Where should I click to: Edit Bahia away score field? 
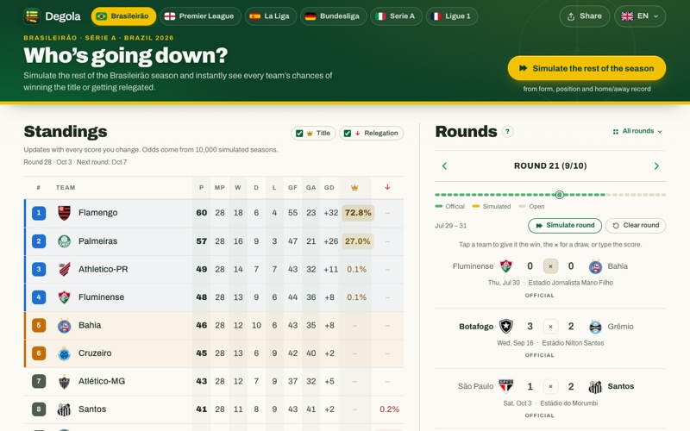(x=571, y=266)
